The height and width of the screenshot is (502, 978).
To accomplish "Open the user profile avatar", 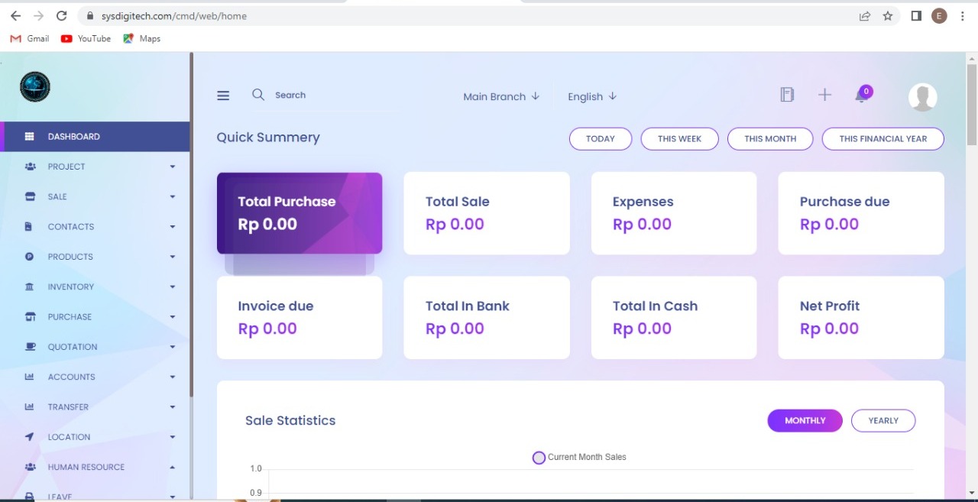I will (922, 97).
